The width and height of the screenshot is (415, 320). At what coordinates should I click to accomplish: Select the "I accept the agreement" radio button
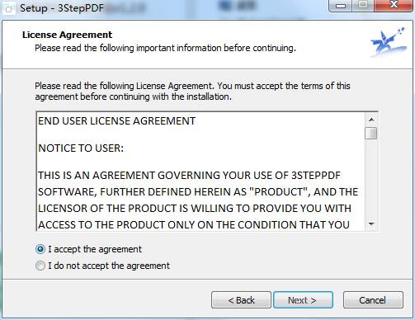coord(40,249)
